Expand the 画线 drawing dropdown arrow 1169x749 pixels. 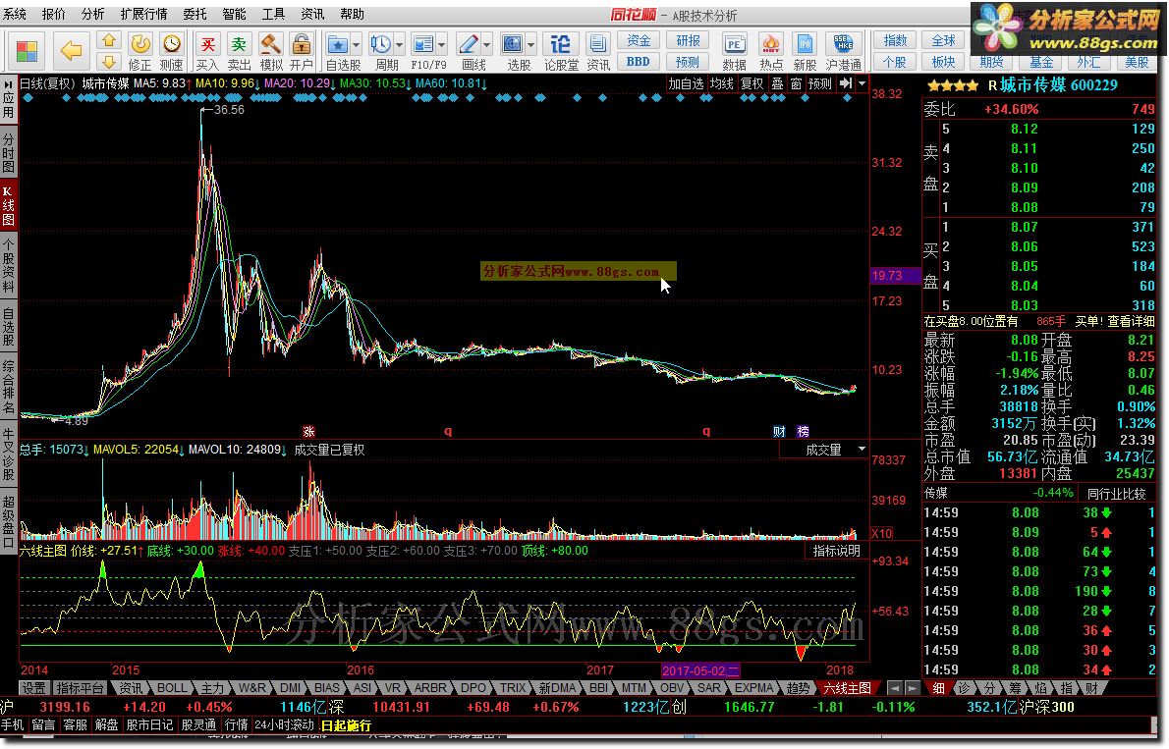coord(487,45)
